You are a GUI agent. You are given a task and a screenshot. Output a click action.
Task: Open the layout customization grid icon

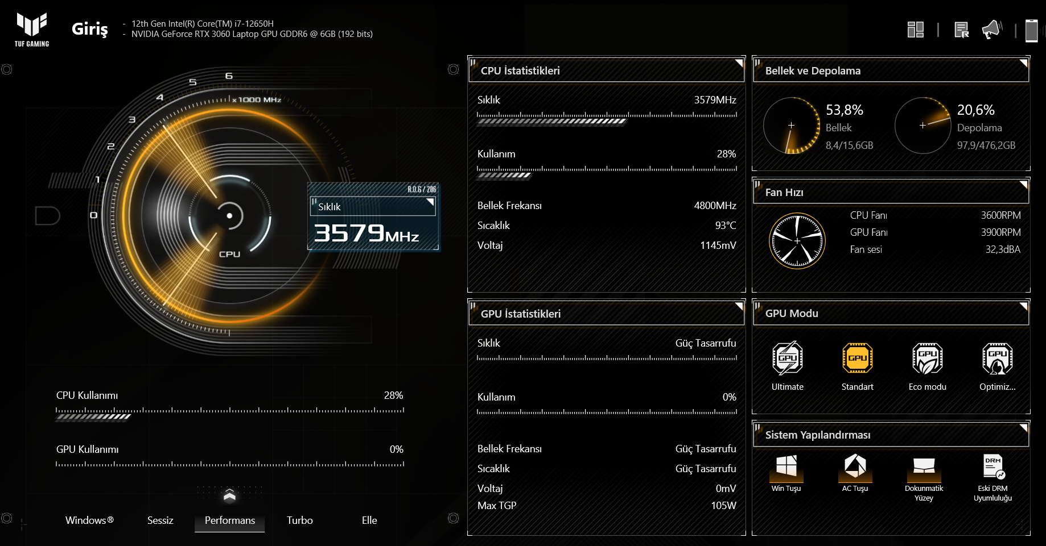coord(916,30)
